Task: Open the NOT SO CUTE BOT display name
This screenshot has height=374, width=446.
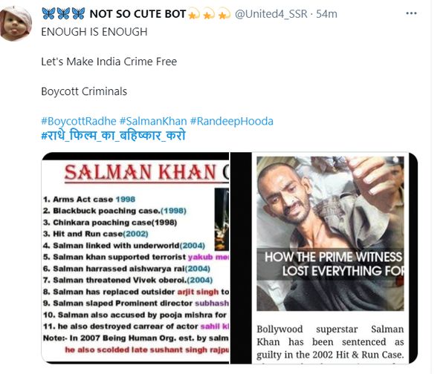Action: click(138, 13)
